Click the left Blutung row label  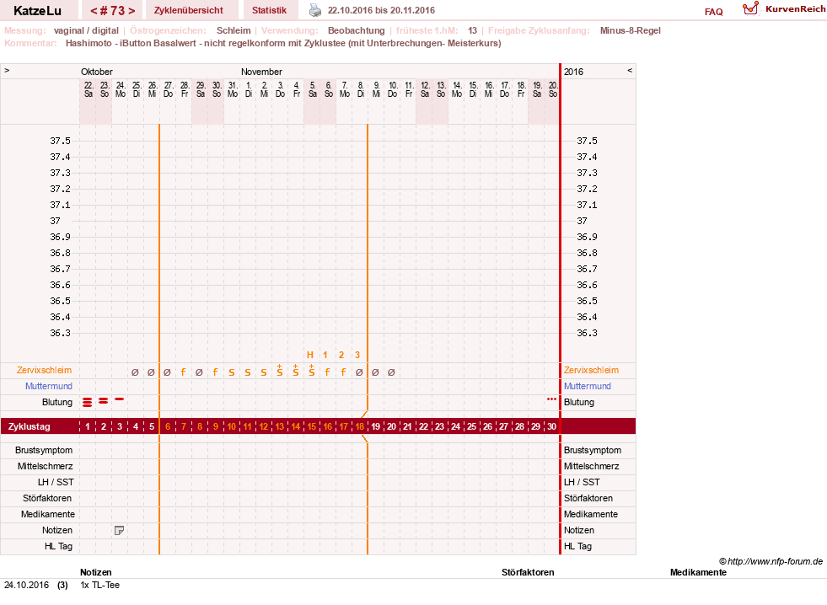coord(57,402)
